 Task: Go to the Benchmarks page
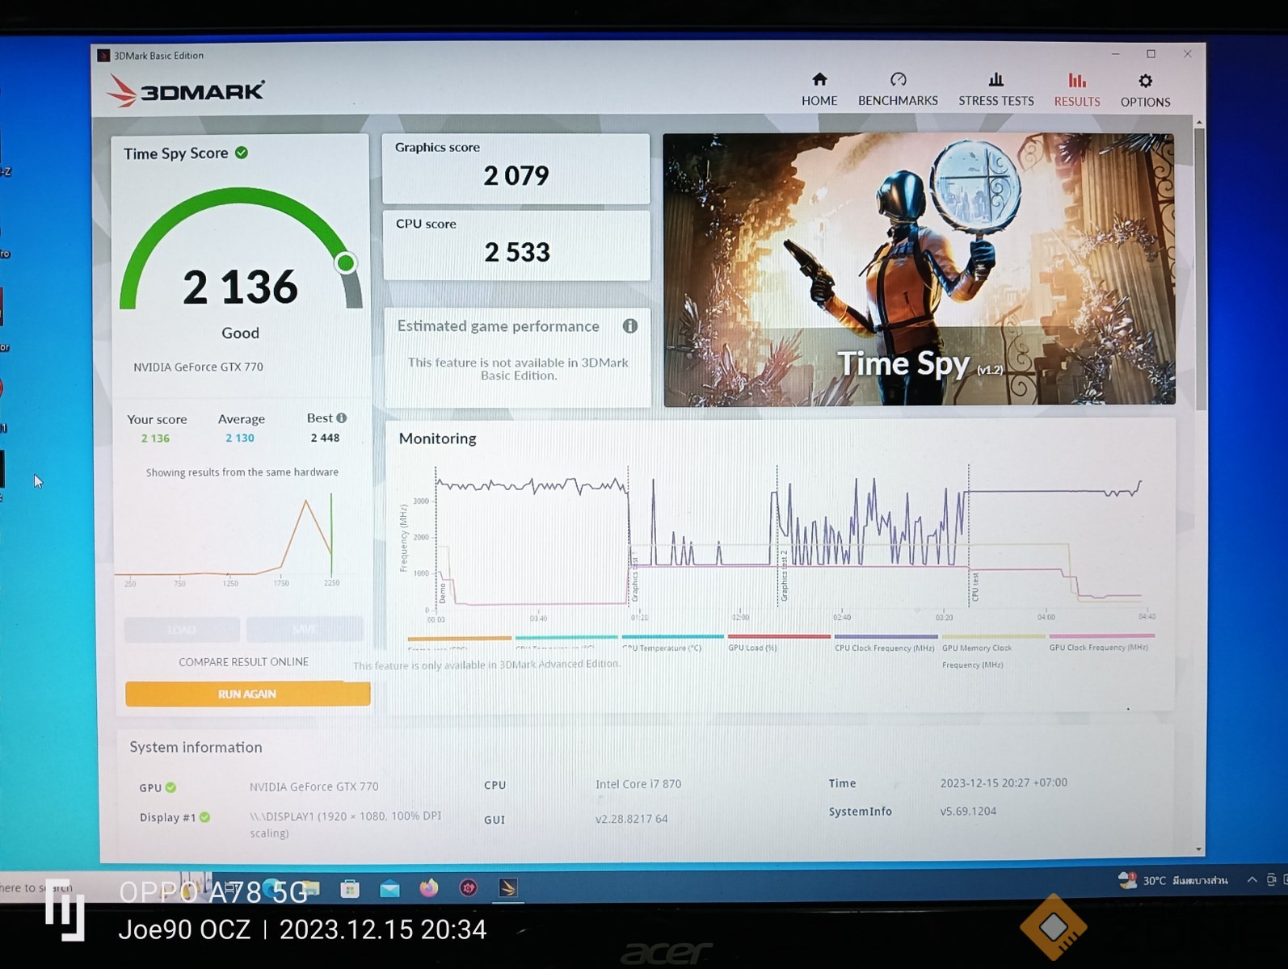click(897, 89)
